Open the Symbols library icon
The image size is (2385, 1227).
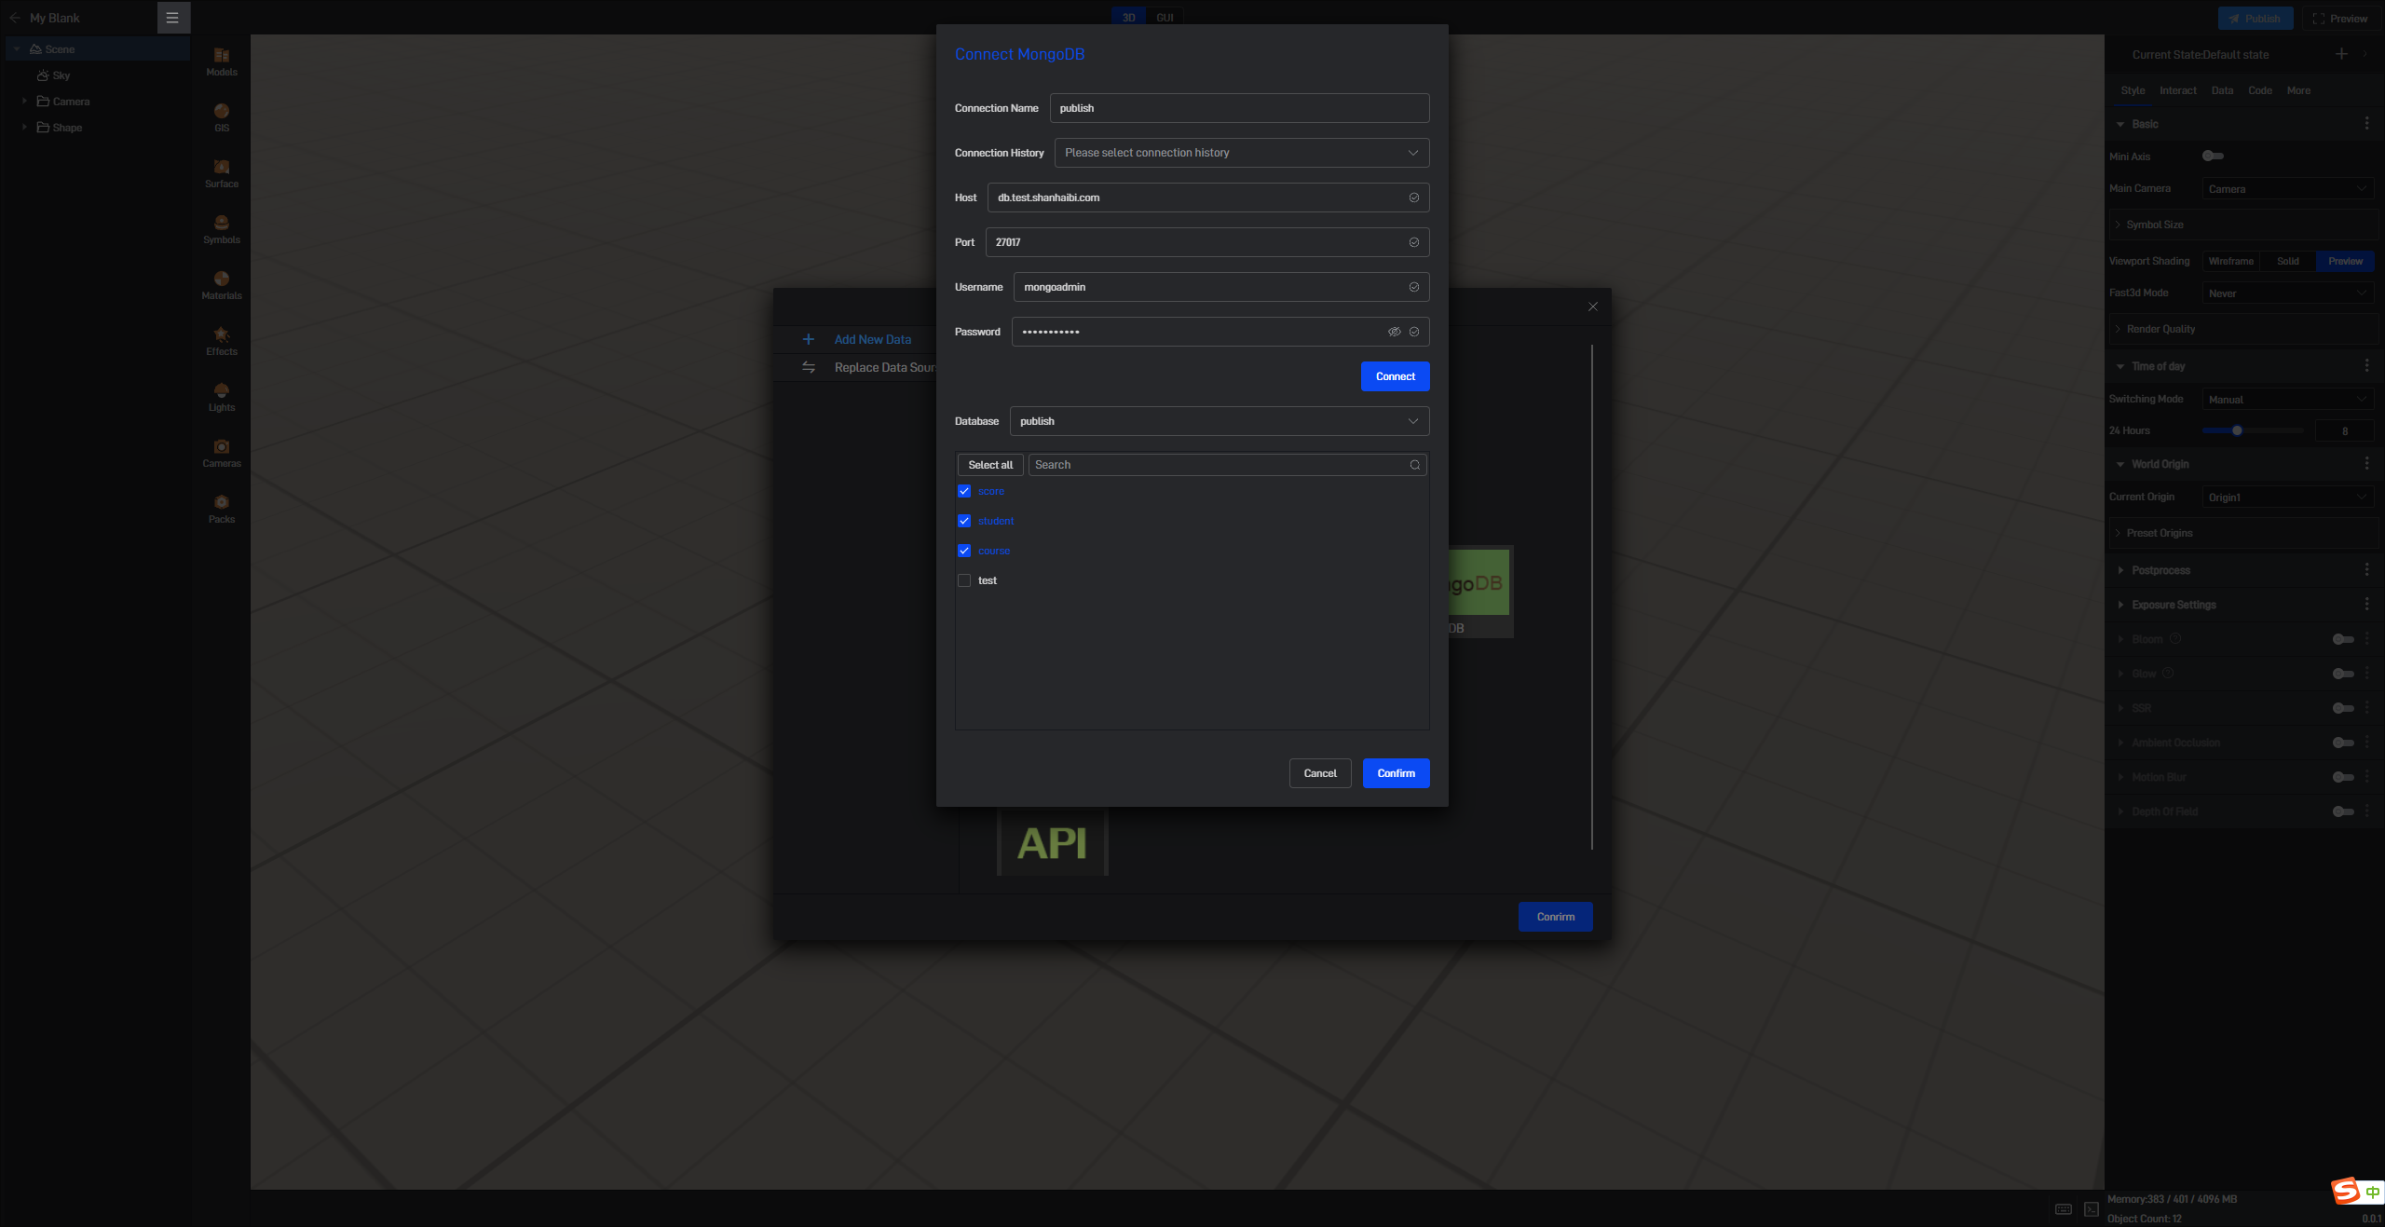pyautogui.click(x=222, y=229)
